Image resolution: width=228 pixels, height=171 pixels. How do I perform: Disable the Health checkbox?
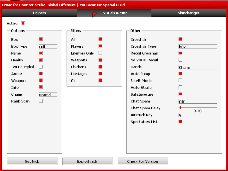point(41,60)
